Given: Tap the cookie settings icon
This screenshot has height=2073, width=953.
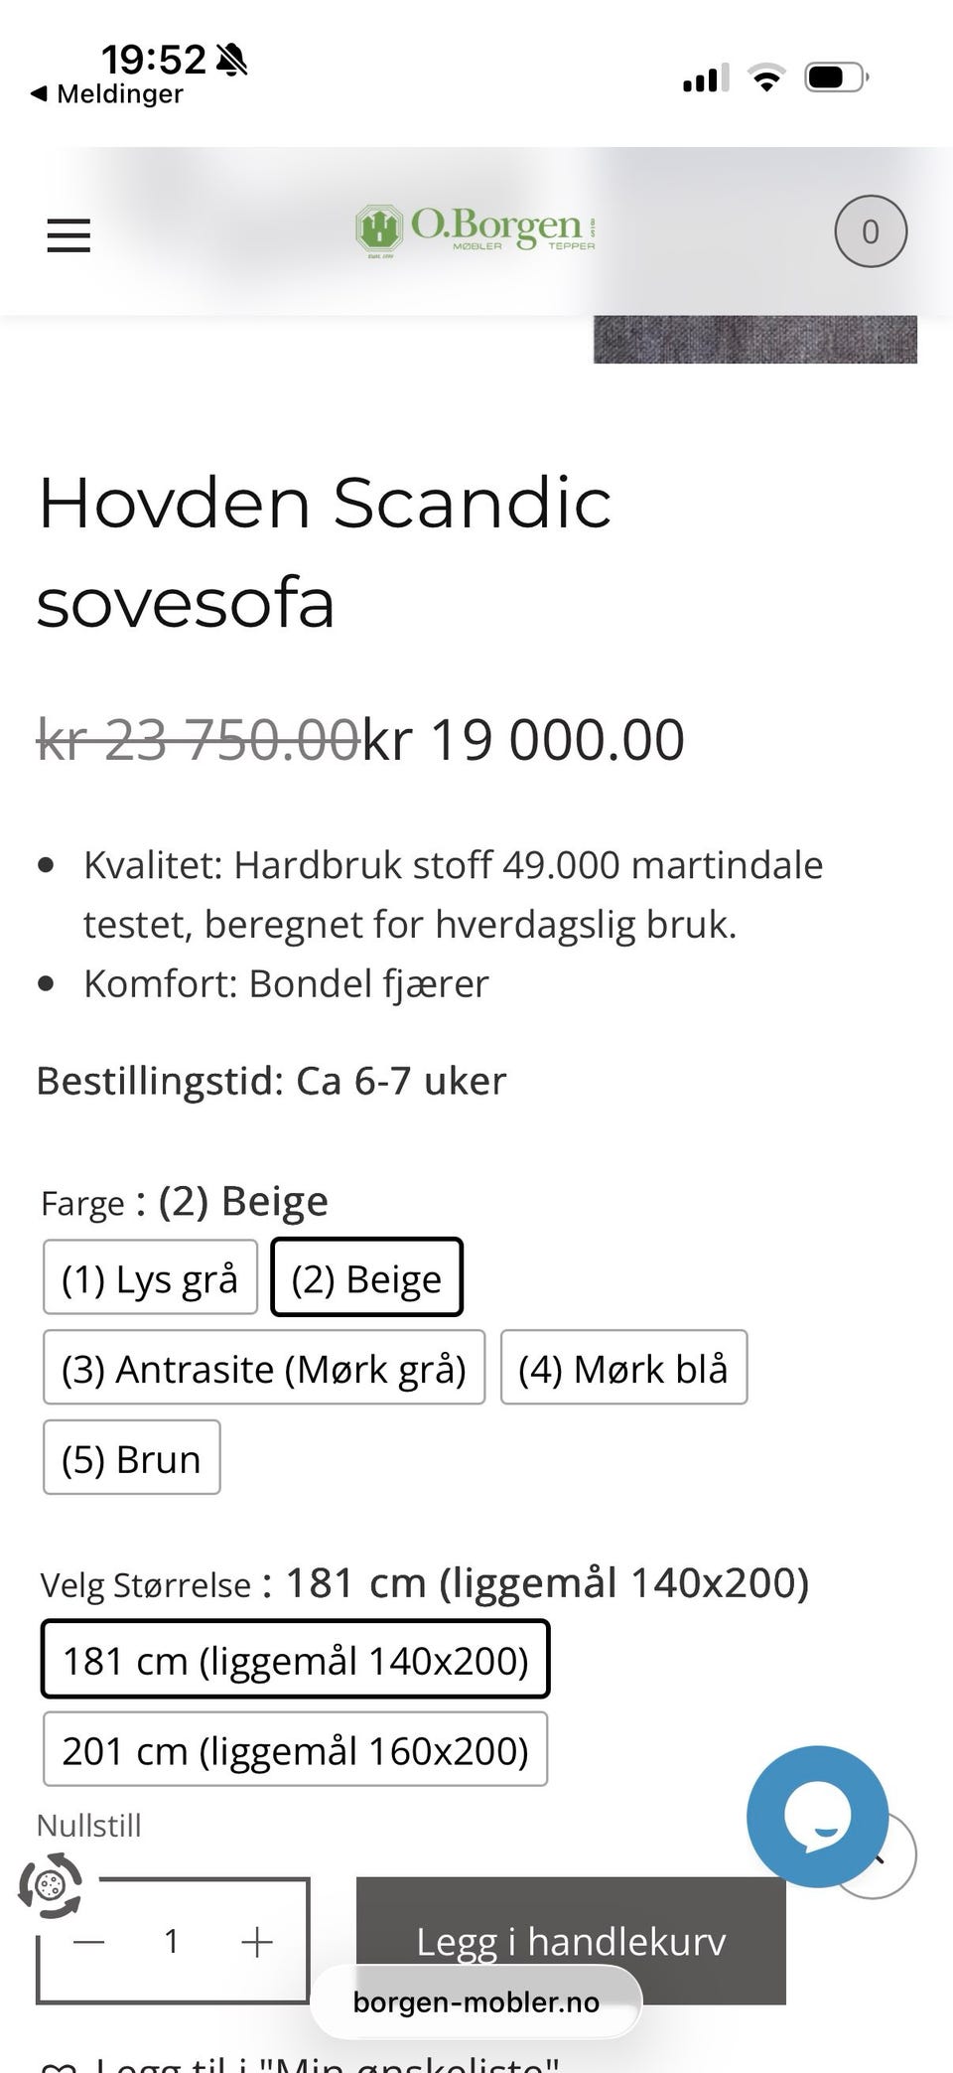Looking at the screenshot, I should [50, 1884].
